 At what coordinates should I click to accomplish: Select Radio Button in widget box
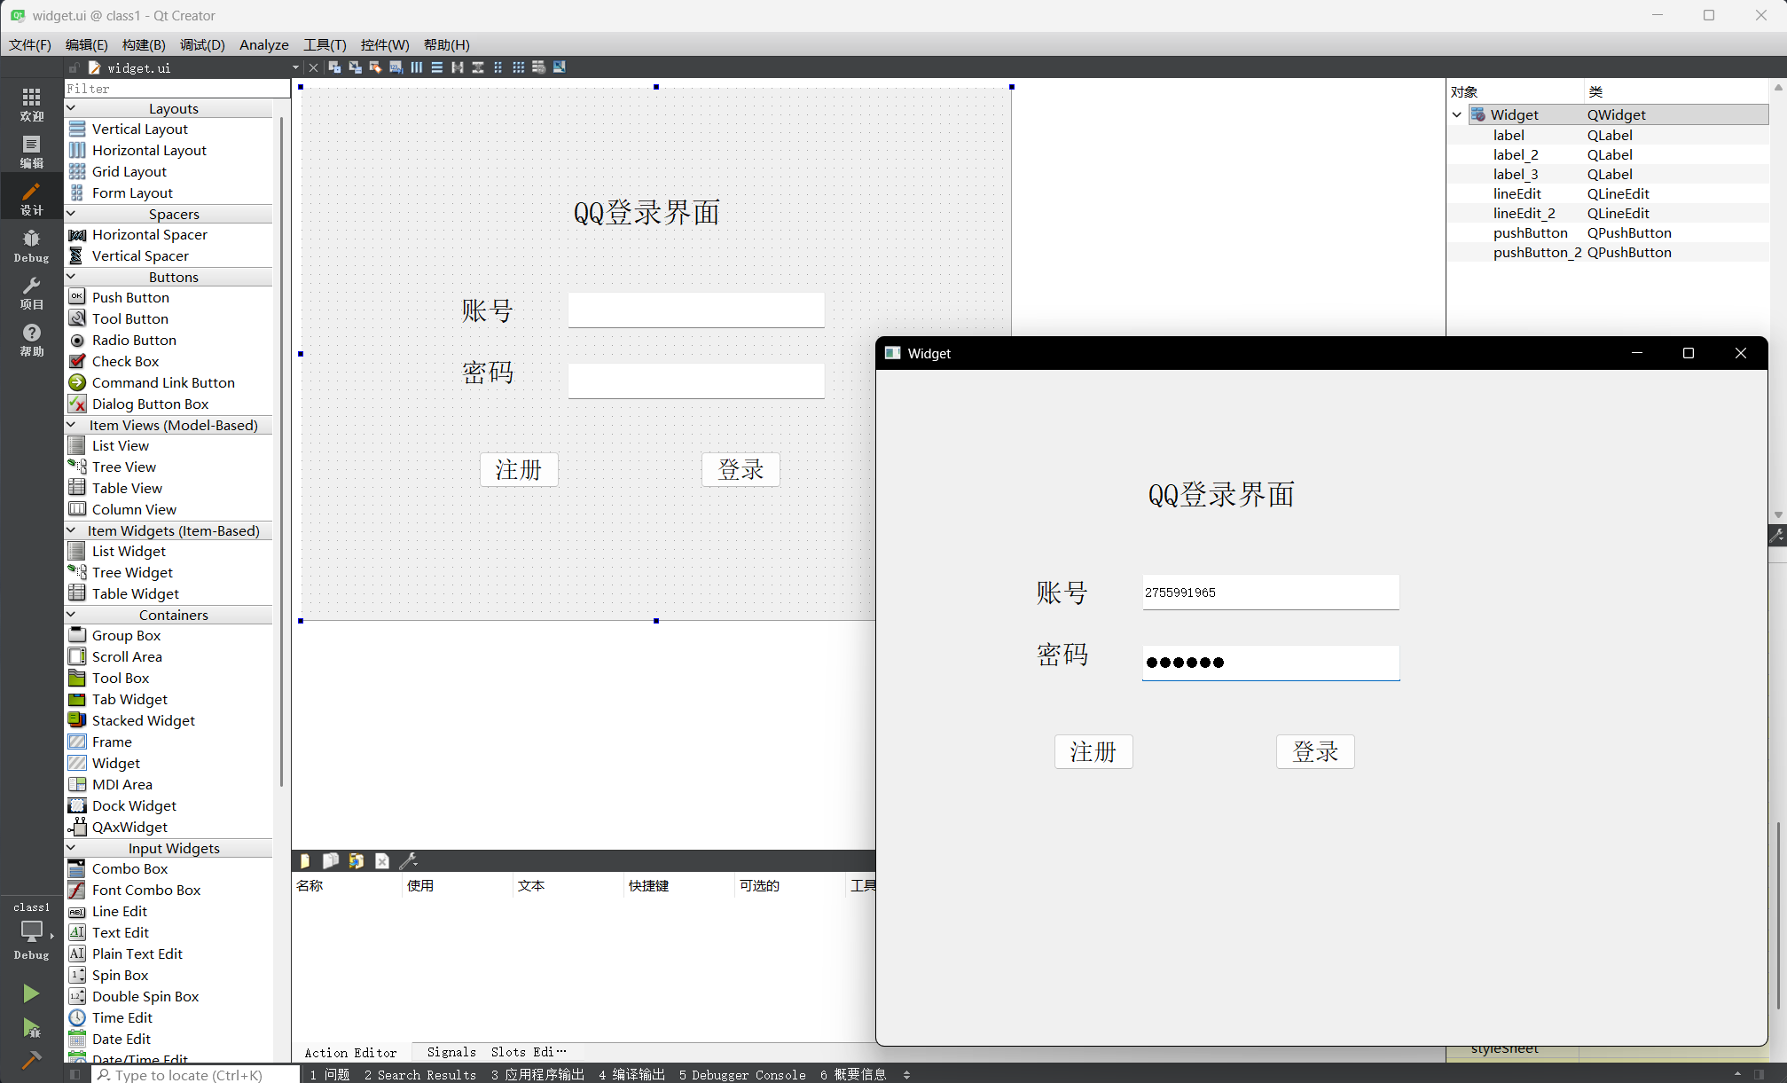[134, 341]
